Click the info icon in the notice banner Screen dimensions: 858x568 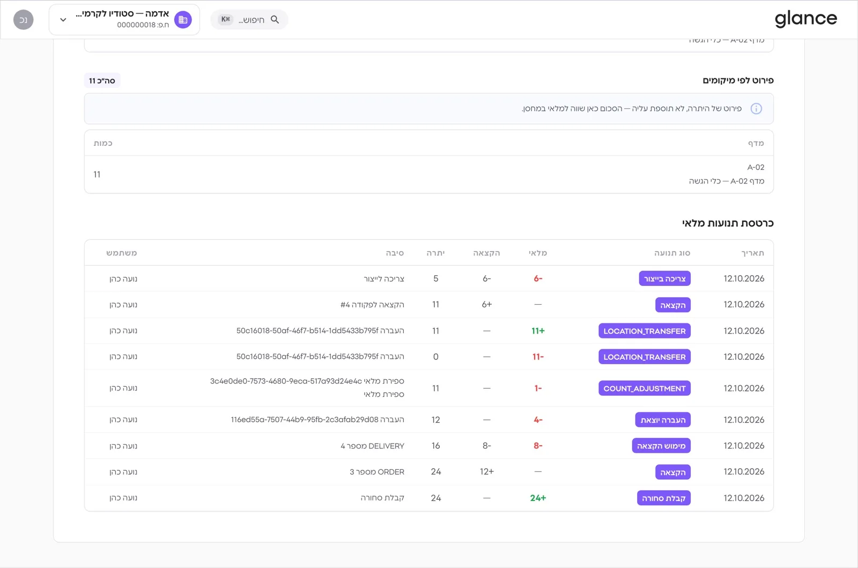click(756, 108)
